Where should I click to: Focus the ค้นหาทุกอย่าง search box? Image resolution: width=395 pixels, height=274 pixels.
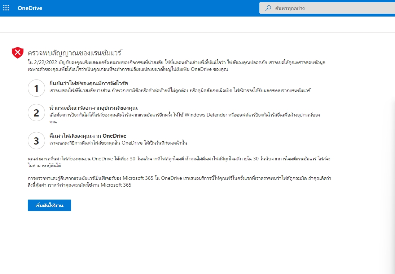coord(327,8)
